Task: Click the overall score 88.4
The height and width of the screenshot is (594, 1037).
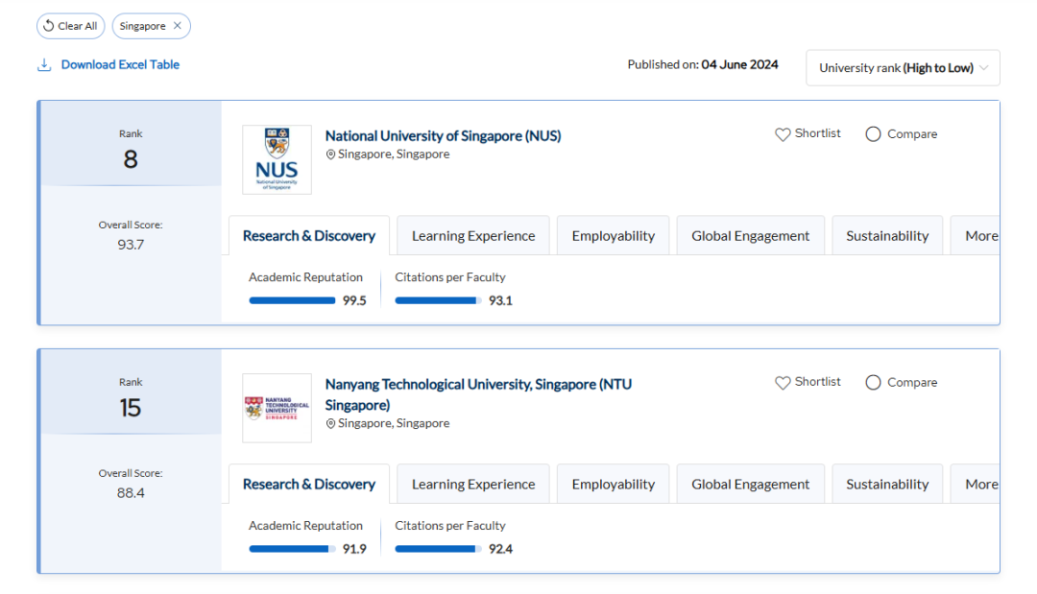Action: [x=131, y=493]
